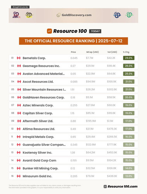Viewport: 147px width, 194px height.
Task: Click the Canada flag beside Avanti Gold Corp
Action: pos(19,160)
